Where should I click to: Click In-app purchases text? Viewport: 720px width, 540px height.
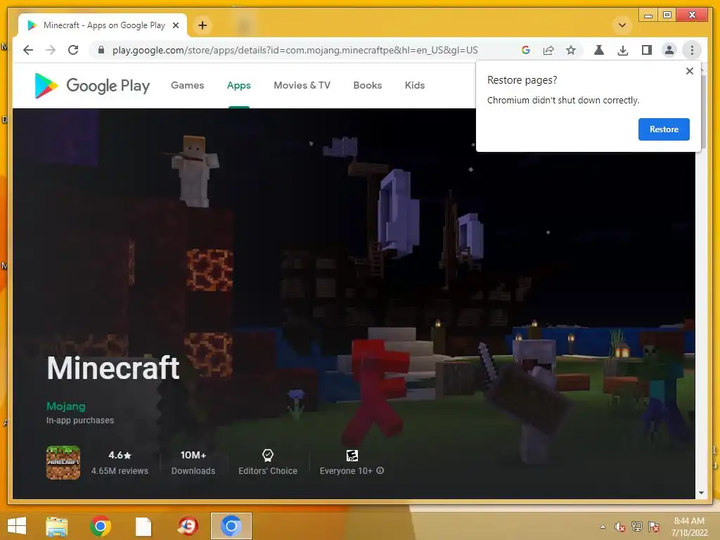[x=80, y=420]
